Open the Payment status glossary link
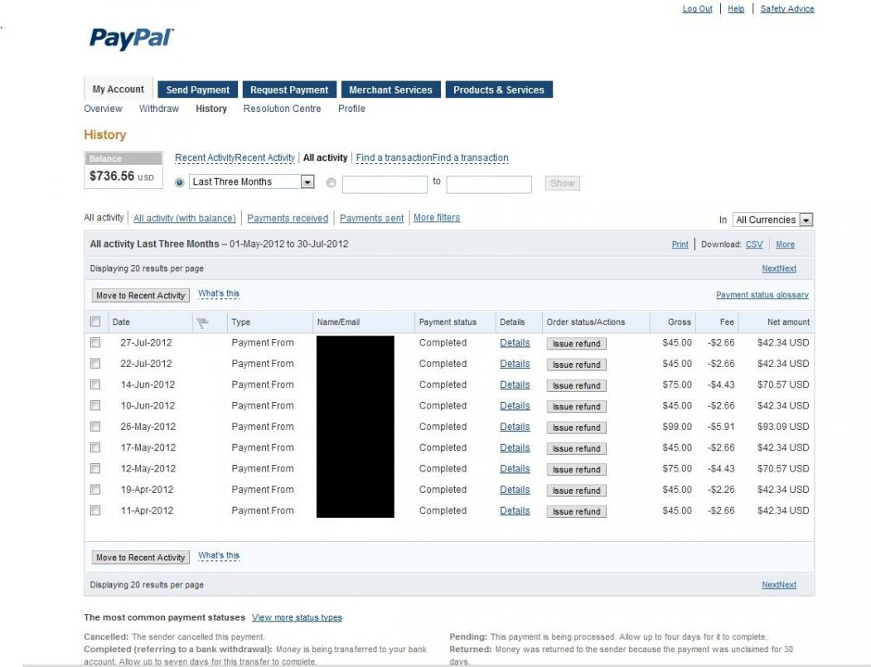This screenshot has height=667, width=871. 762,295
